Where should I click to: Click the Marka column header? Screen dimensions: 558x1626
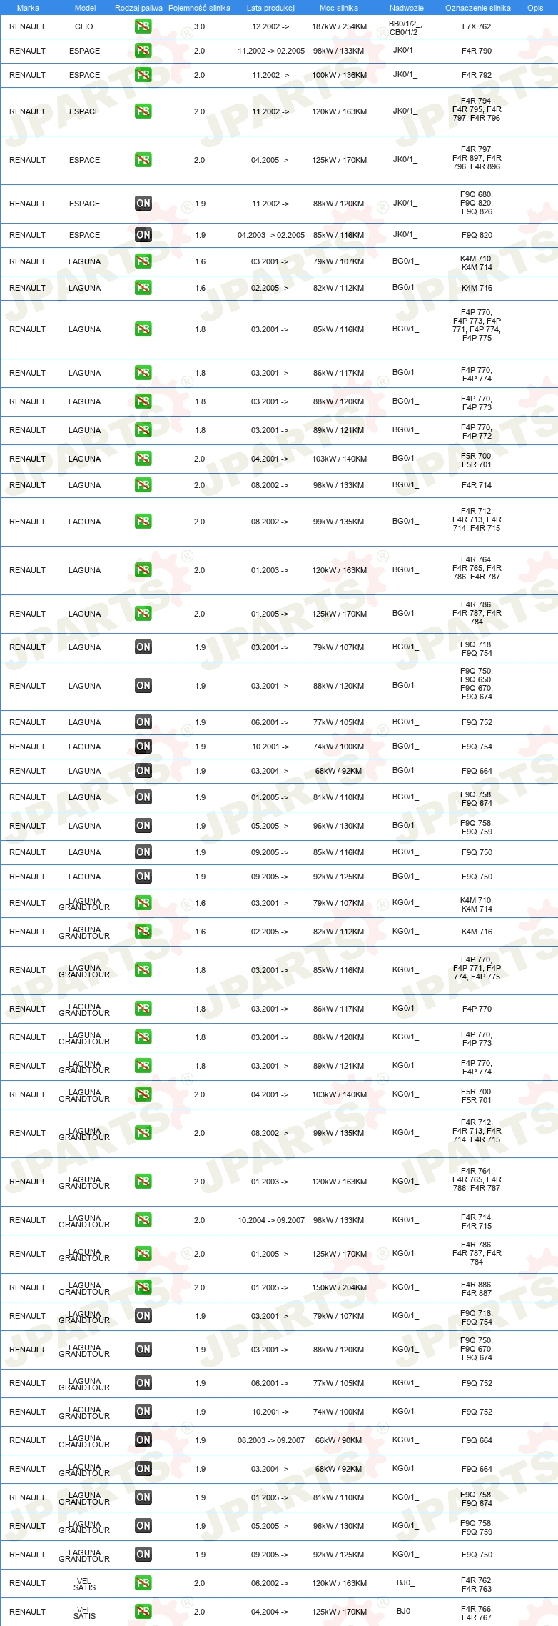(x=28, y=8)
